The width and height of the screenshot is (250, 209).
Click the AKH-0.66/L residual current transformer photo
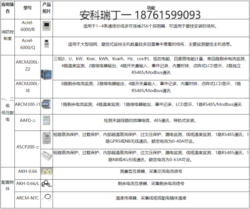pos(46,184)
